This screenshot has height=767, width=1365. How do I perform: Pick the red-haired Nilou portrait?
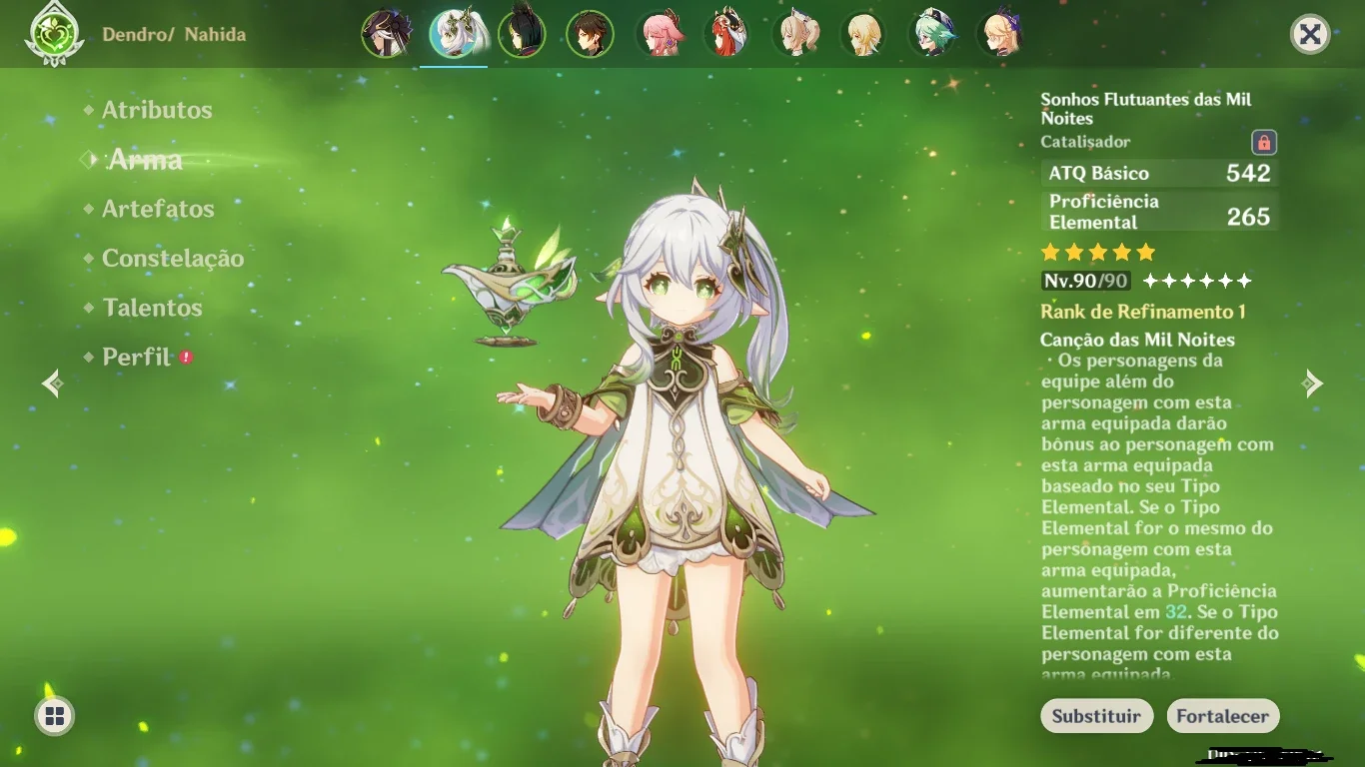point(727,34)
